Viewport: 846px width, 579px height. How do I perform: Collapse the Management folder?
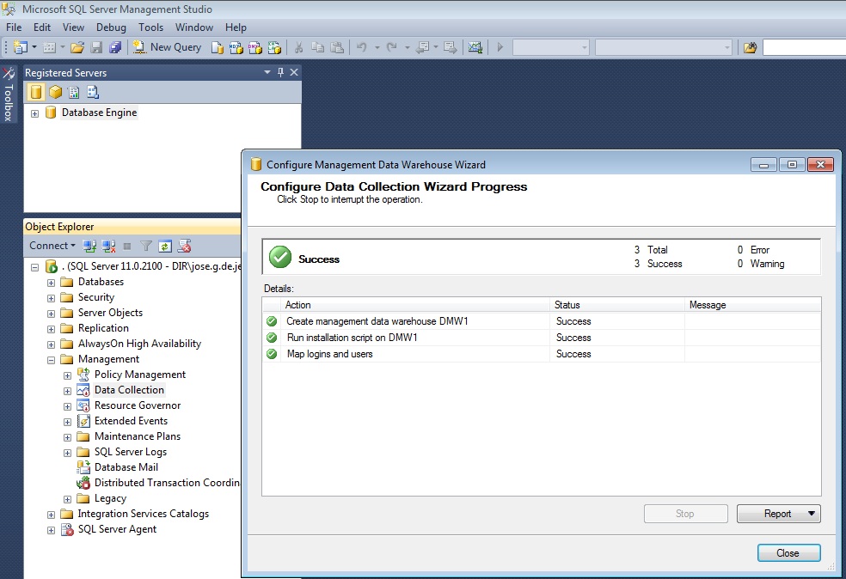click(x=51, y=360)
